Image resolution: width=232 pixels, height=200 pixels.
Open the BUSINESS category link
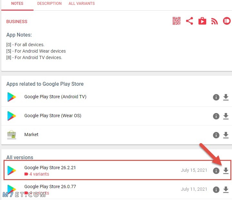[x=17, y=22]
